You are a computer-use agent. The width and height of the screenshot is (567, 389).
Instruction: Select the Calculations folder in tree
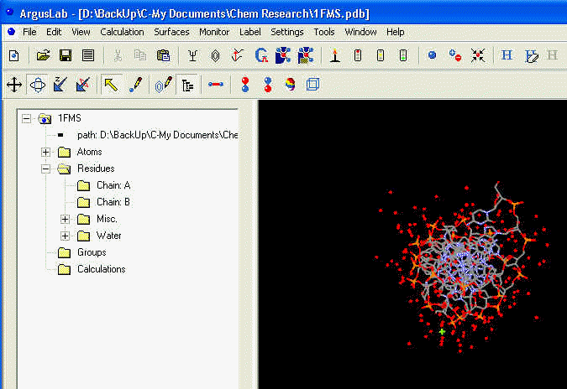pos(101,269)
